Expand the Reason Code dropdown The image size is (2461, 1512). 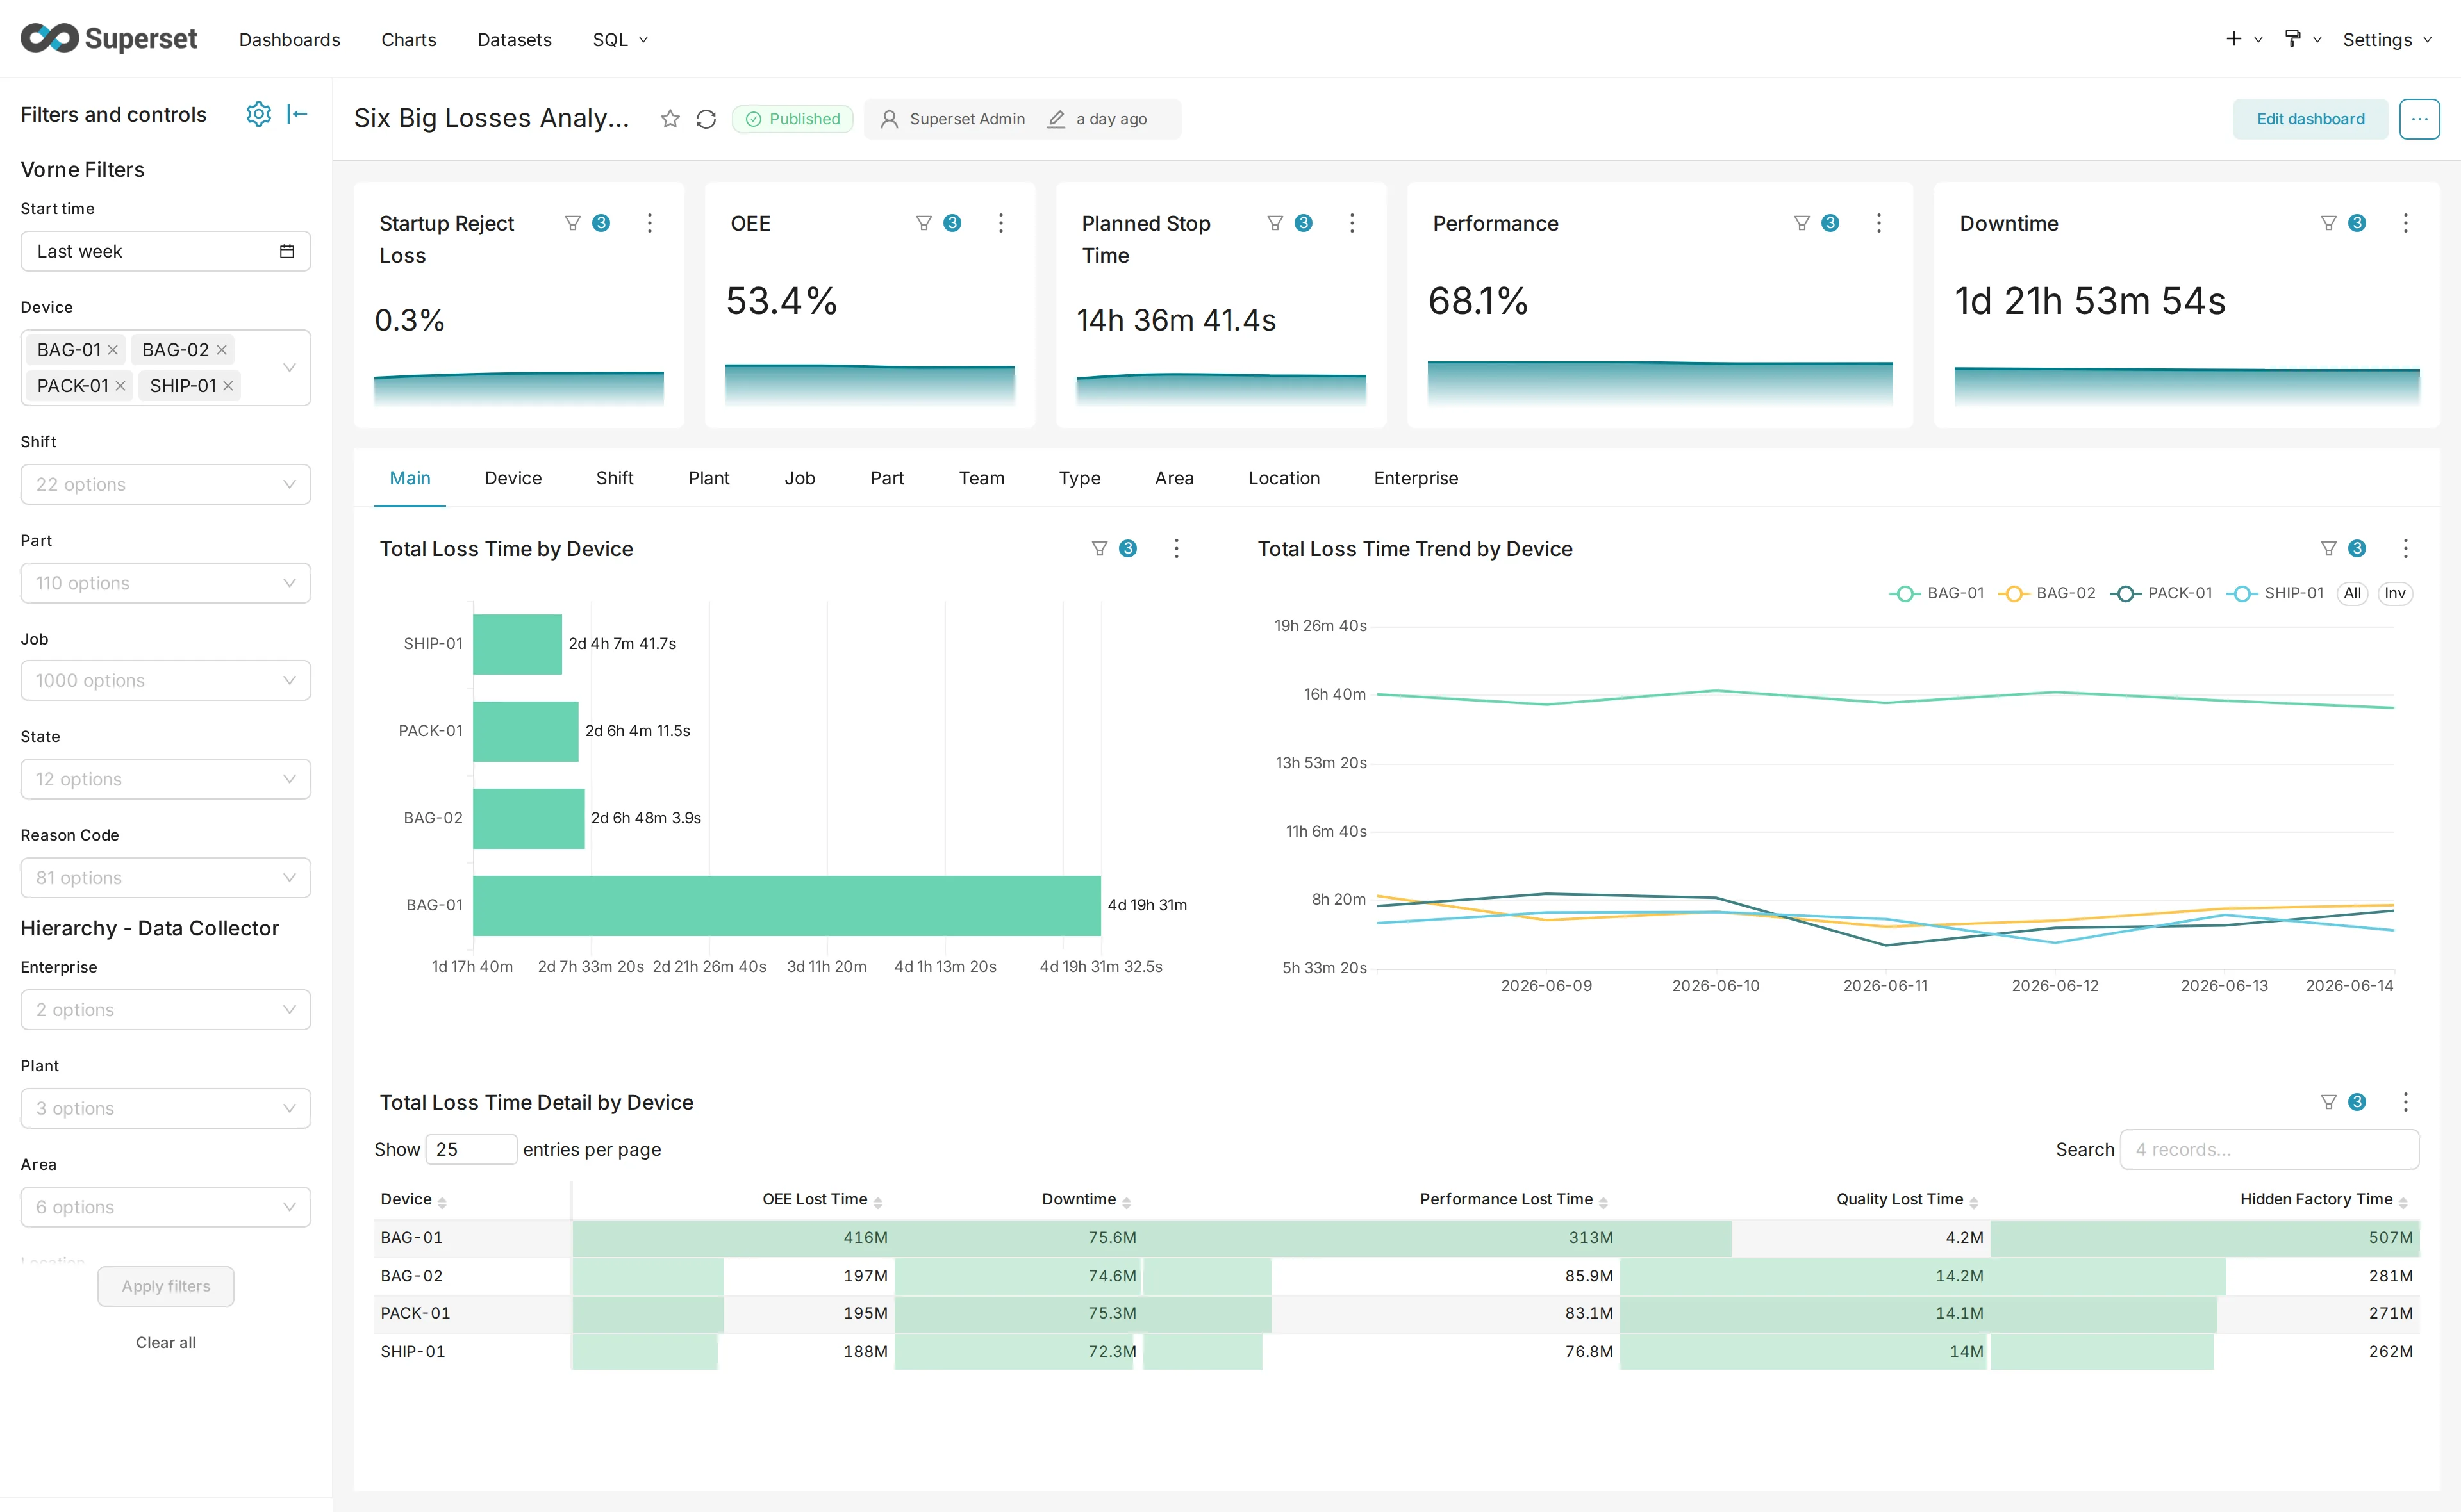click(166, 878)
